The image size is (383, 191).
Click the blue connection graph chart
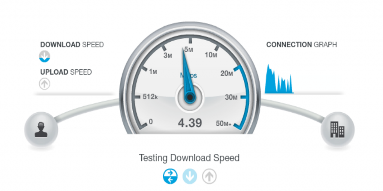279,79
